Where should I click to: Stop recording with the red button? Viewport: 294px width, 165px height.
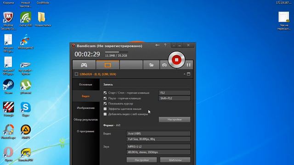tap(176, 60)
